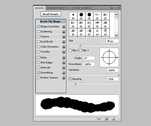The image size is (151, 126).
Task: Uncheck the Smoothing checkbox
Action: tap(38, 73)
